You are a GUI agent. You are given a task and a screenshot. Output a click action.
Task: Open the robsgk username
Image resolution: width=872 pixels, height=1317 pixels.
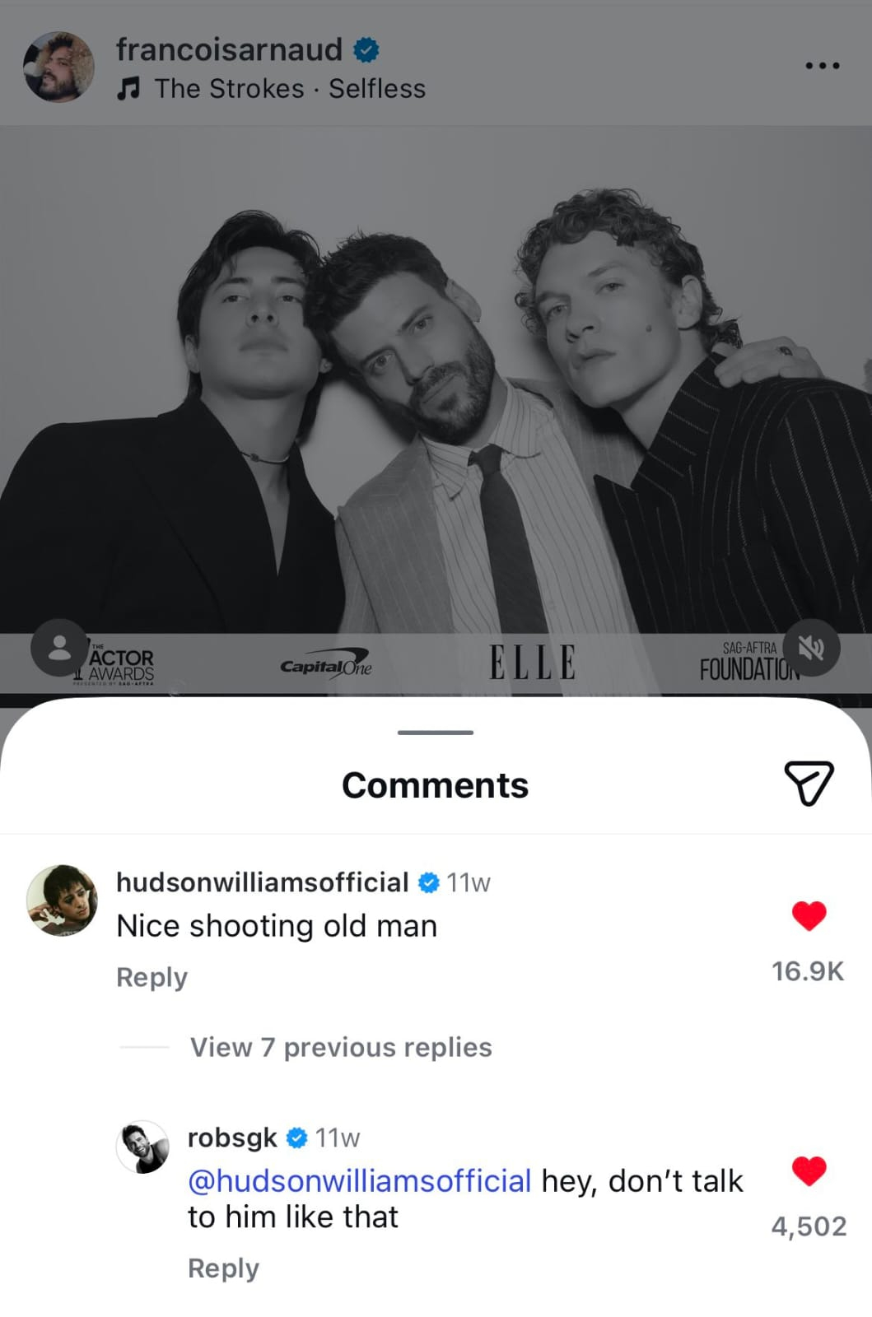point(232,1138)
